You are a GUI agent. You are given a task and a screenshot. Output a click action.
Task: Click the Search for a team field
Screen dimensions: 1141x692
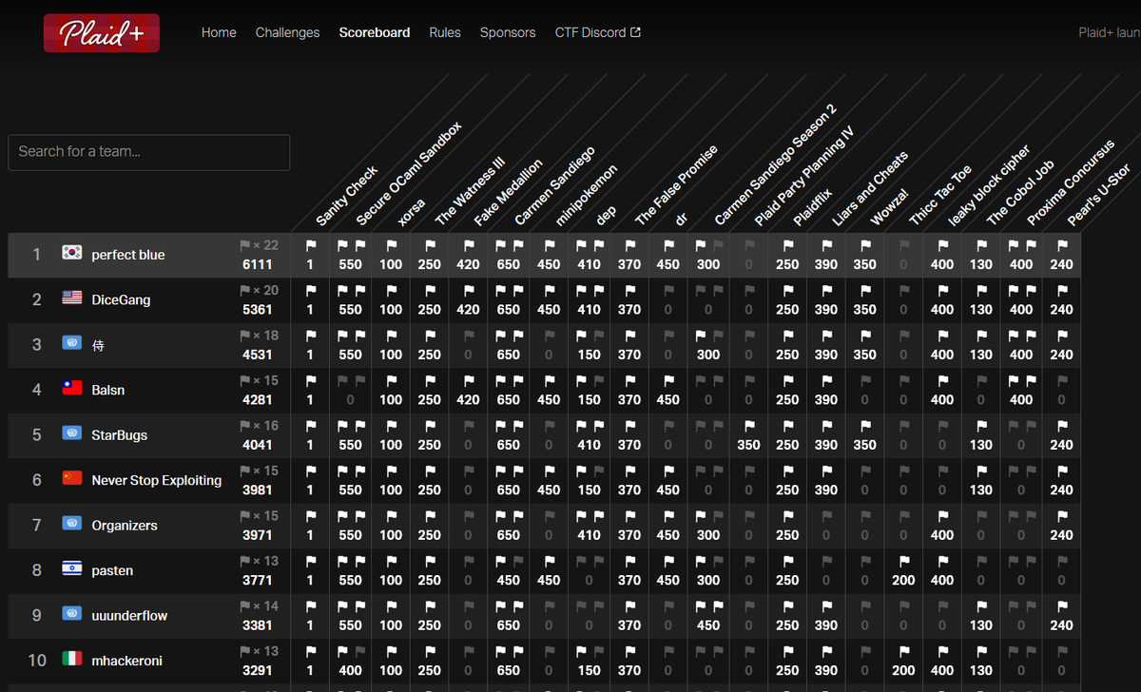[x=148, y=152]
